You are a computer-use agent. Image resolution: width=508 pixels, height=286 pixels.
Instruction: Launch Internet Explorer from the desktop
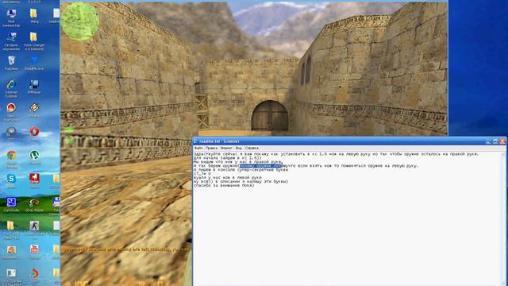pyautogui.click(x=11, y=88)
